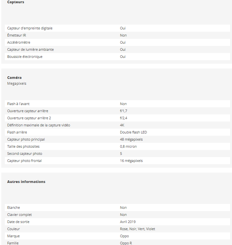Select the Rose, Noir, Vert, Violet value
Screen dimensions: 232x245
point(137,229)
